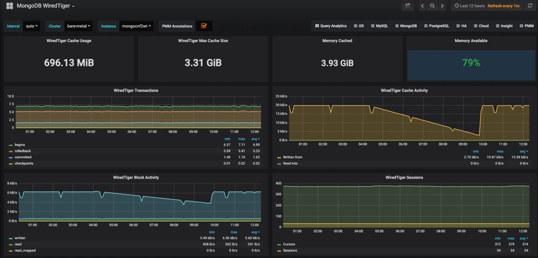The image size is (538, 258).
Task: Click the WiredTiger Cache Usage panel title
Action: pyautogui.click(x=68, y=40)
